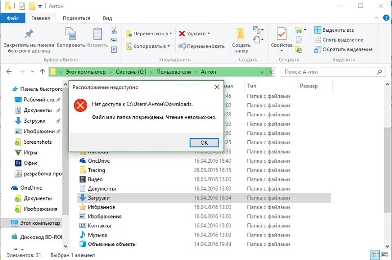Click the History icon in Открыть group
This screenshot has width=392, height=260.
299,49
